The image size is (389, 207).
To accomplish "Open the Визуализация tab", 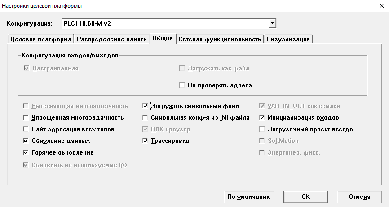I will (288, 39).
